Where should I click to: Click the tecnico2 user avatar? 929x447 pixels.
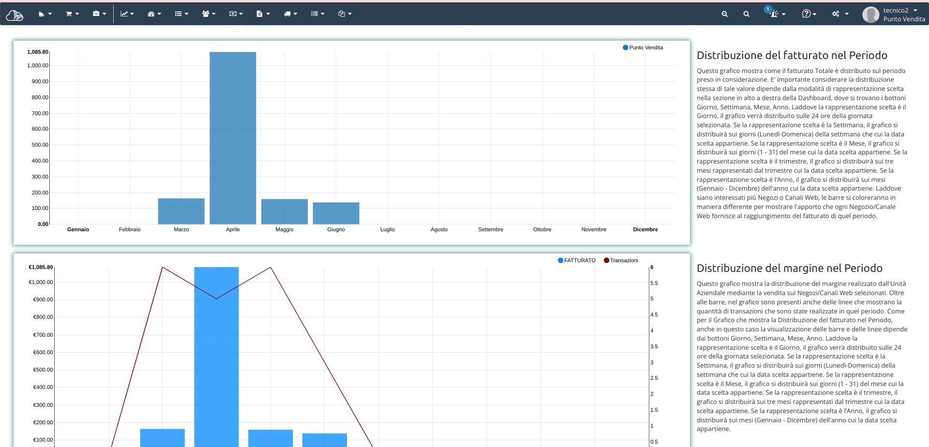tap(870, 15)
